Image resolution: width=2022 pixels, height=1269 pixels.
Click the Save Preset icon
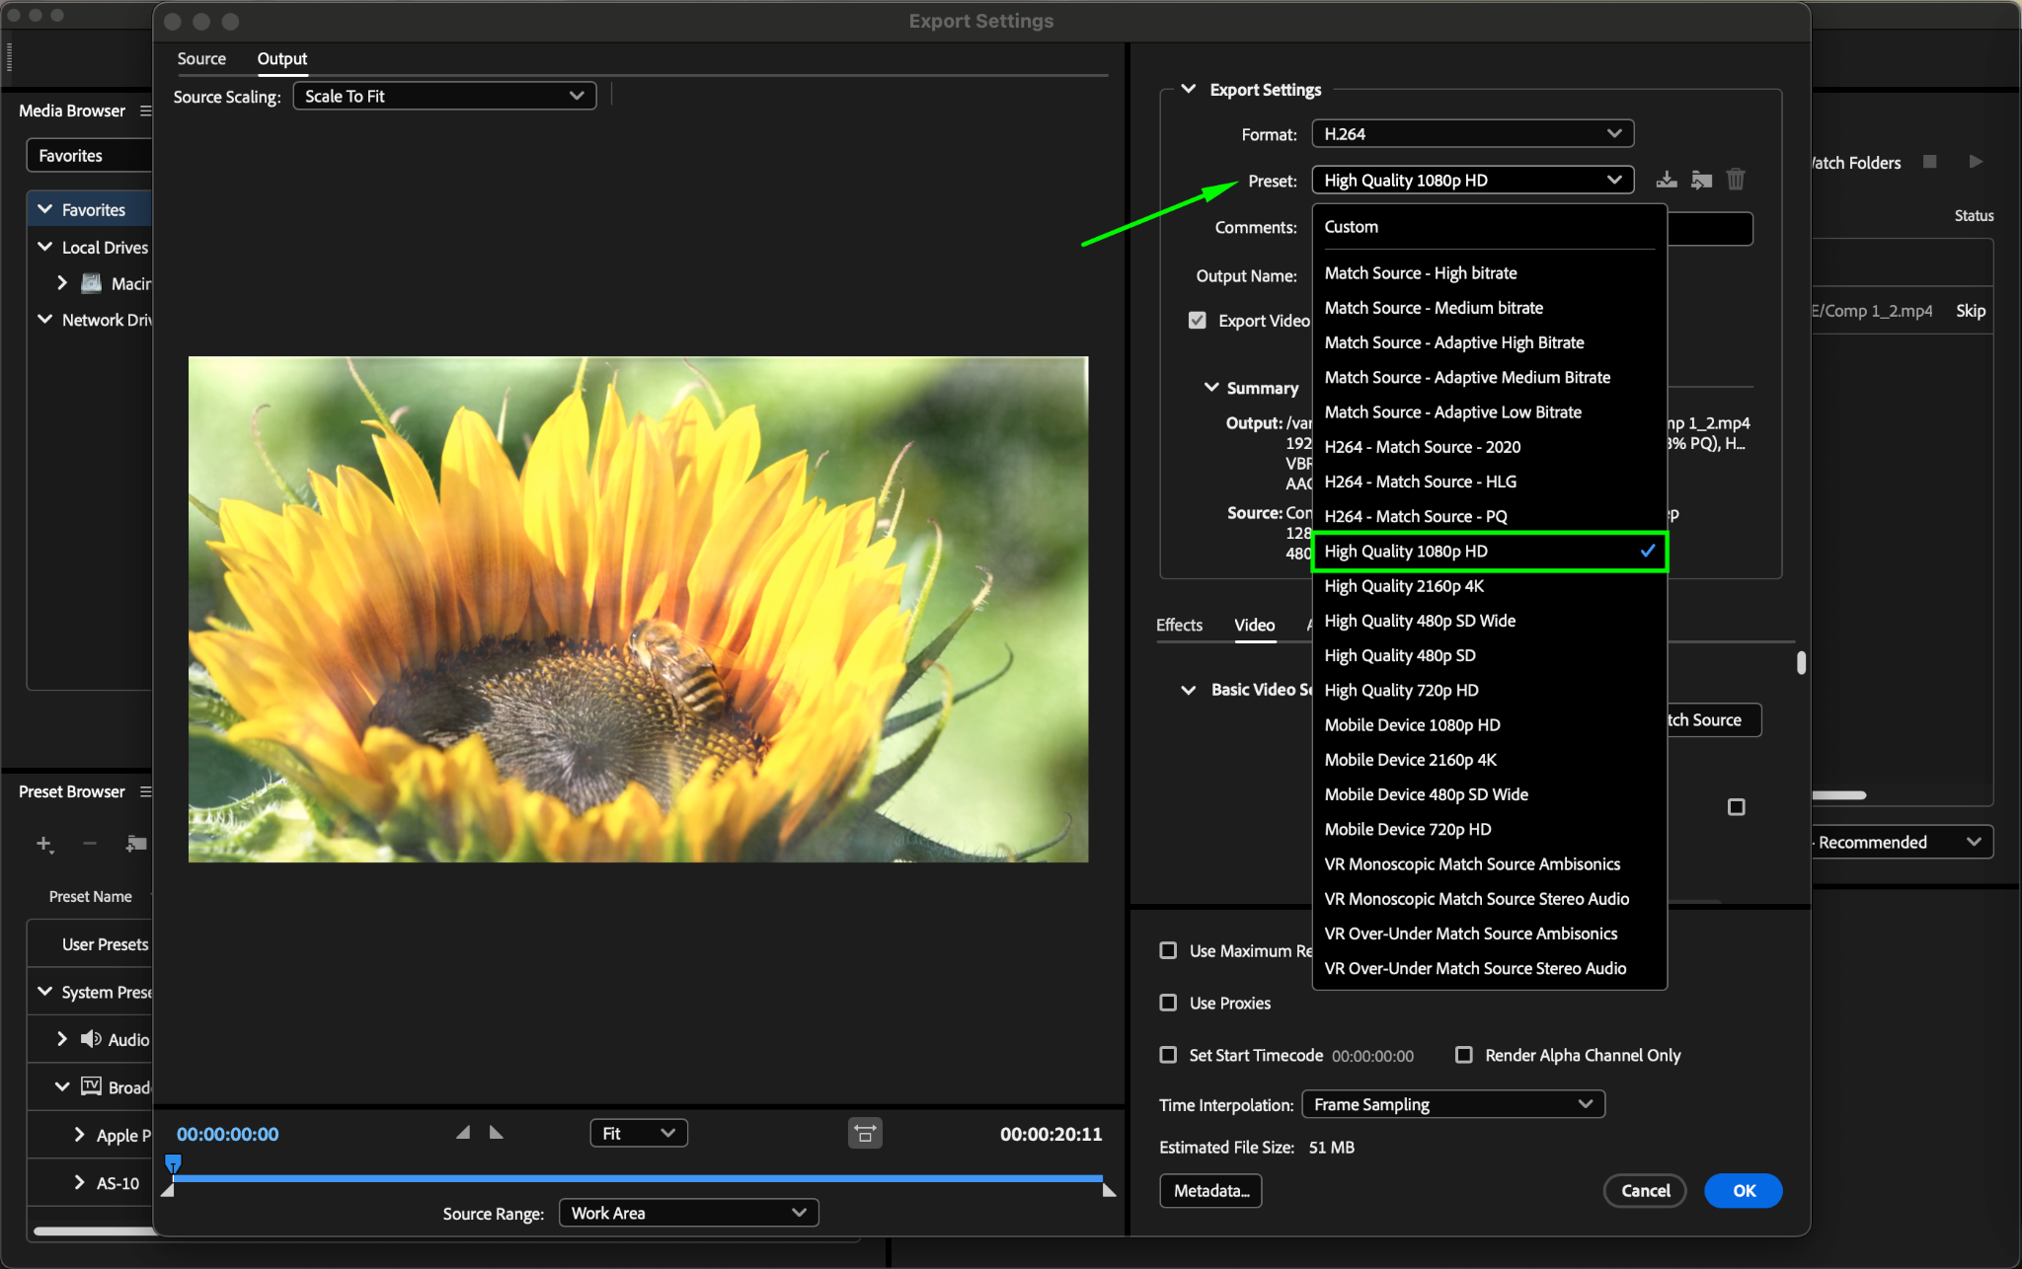[x=1667, y=180]
